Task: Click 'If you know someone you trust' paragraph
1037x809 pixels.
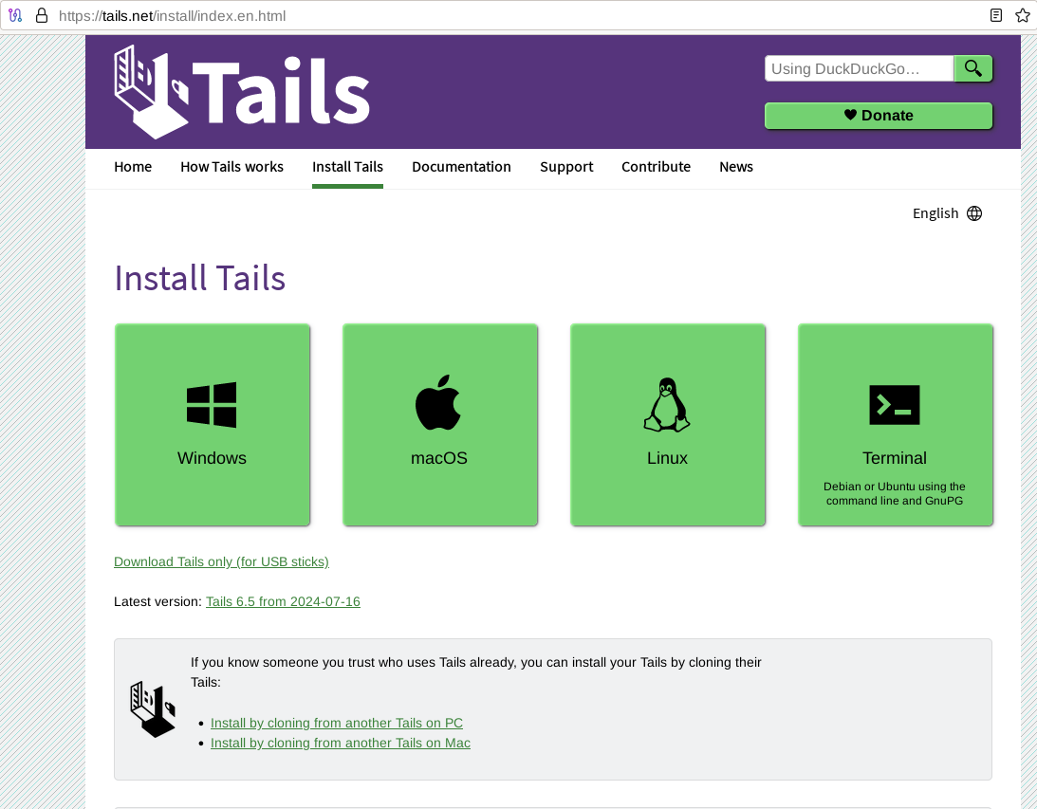Action: [x=475, y=672]
